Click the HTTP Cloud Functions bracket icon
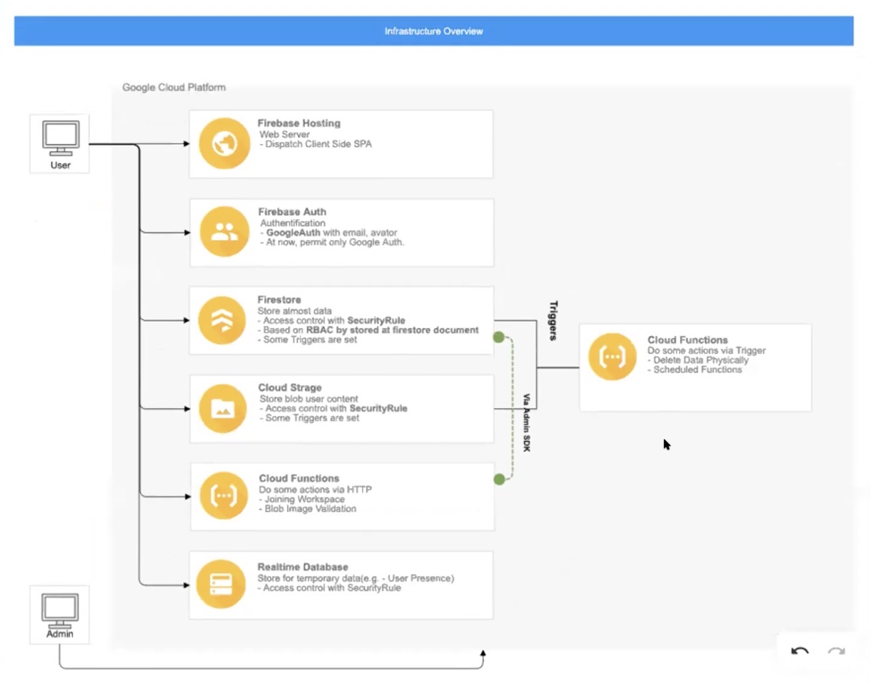 tap(224, 496)
